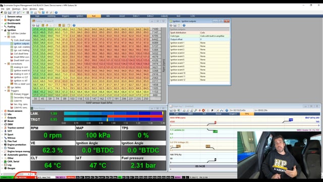
Task: Open the Edit menu
Action: [8, 9]
